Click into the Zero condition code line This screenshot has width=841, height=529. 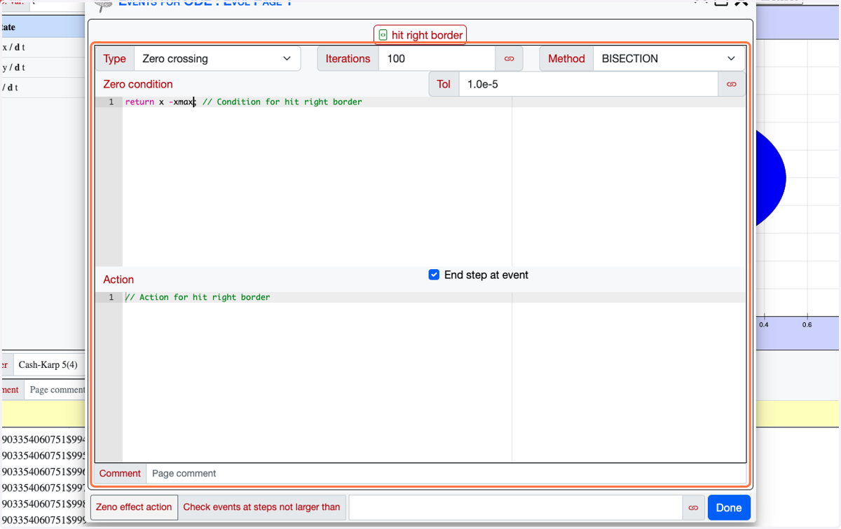(433, 102)
